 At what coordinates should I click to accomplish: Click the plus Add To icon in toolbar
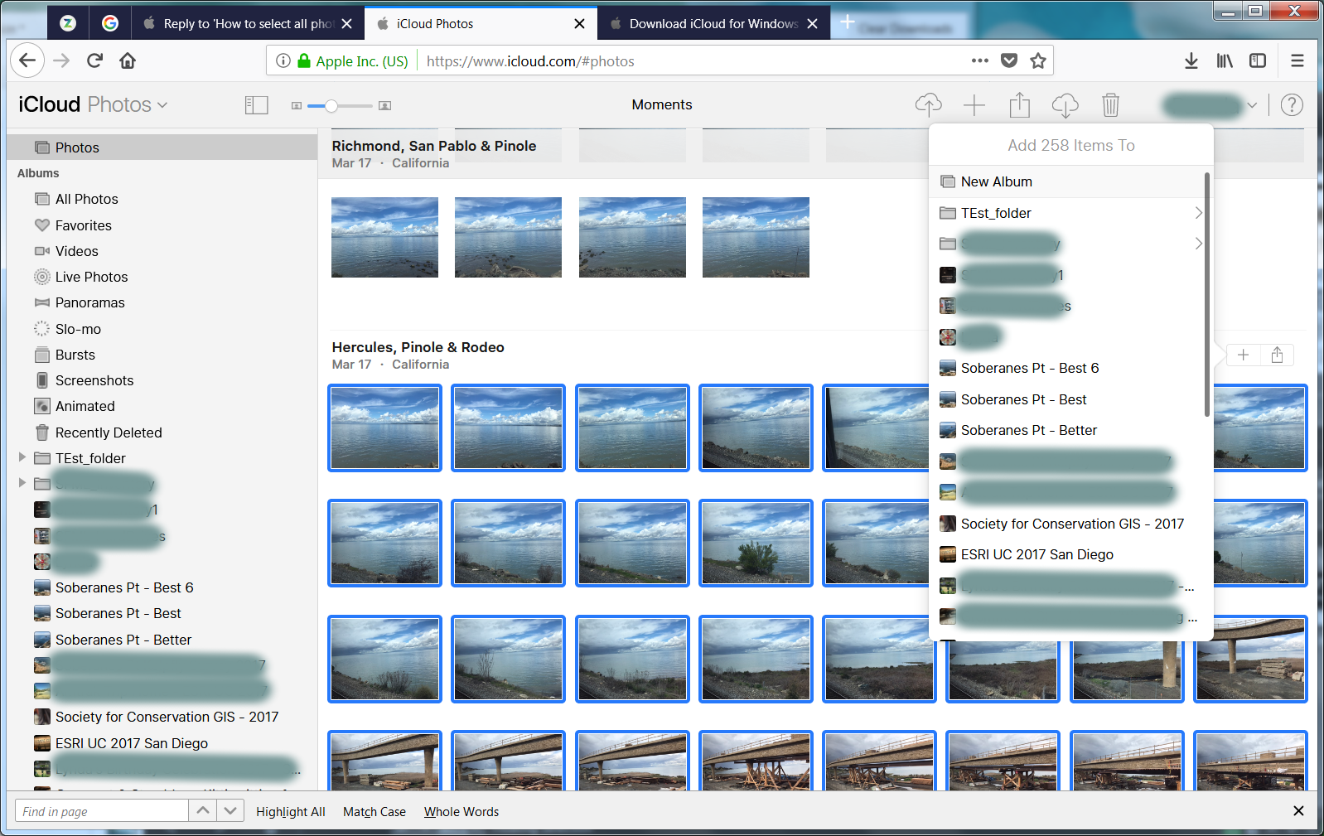coord(974,104)
